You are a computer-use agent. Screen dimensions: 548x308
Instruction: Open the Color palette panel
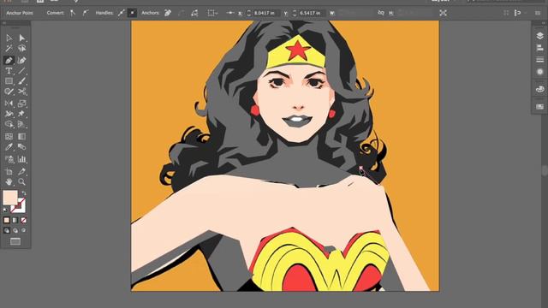coord(540,89)
